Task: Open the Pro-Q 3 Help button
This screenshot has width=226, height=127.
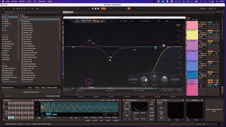Action: 167,21
